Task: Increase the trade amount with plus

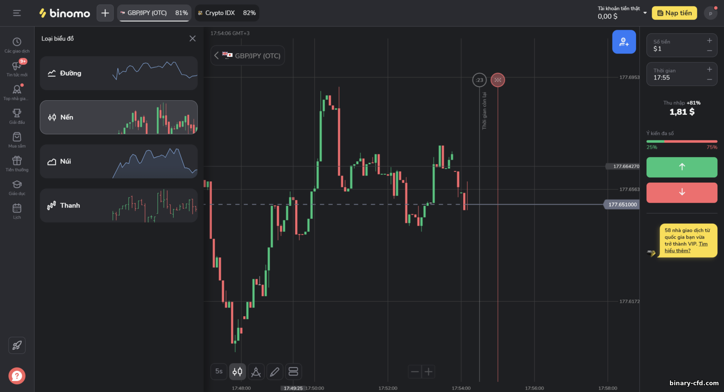Action: click(x=710, y=41)
